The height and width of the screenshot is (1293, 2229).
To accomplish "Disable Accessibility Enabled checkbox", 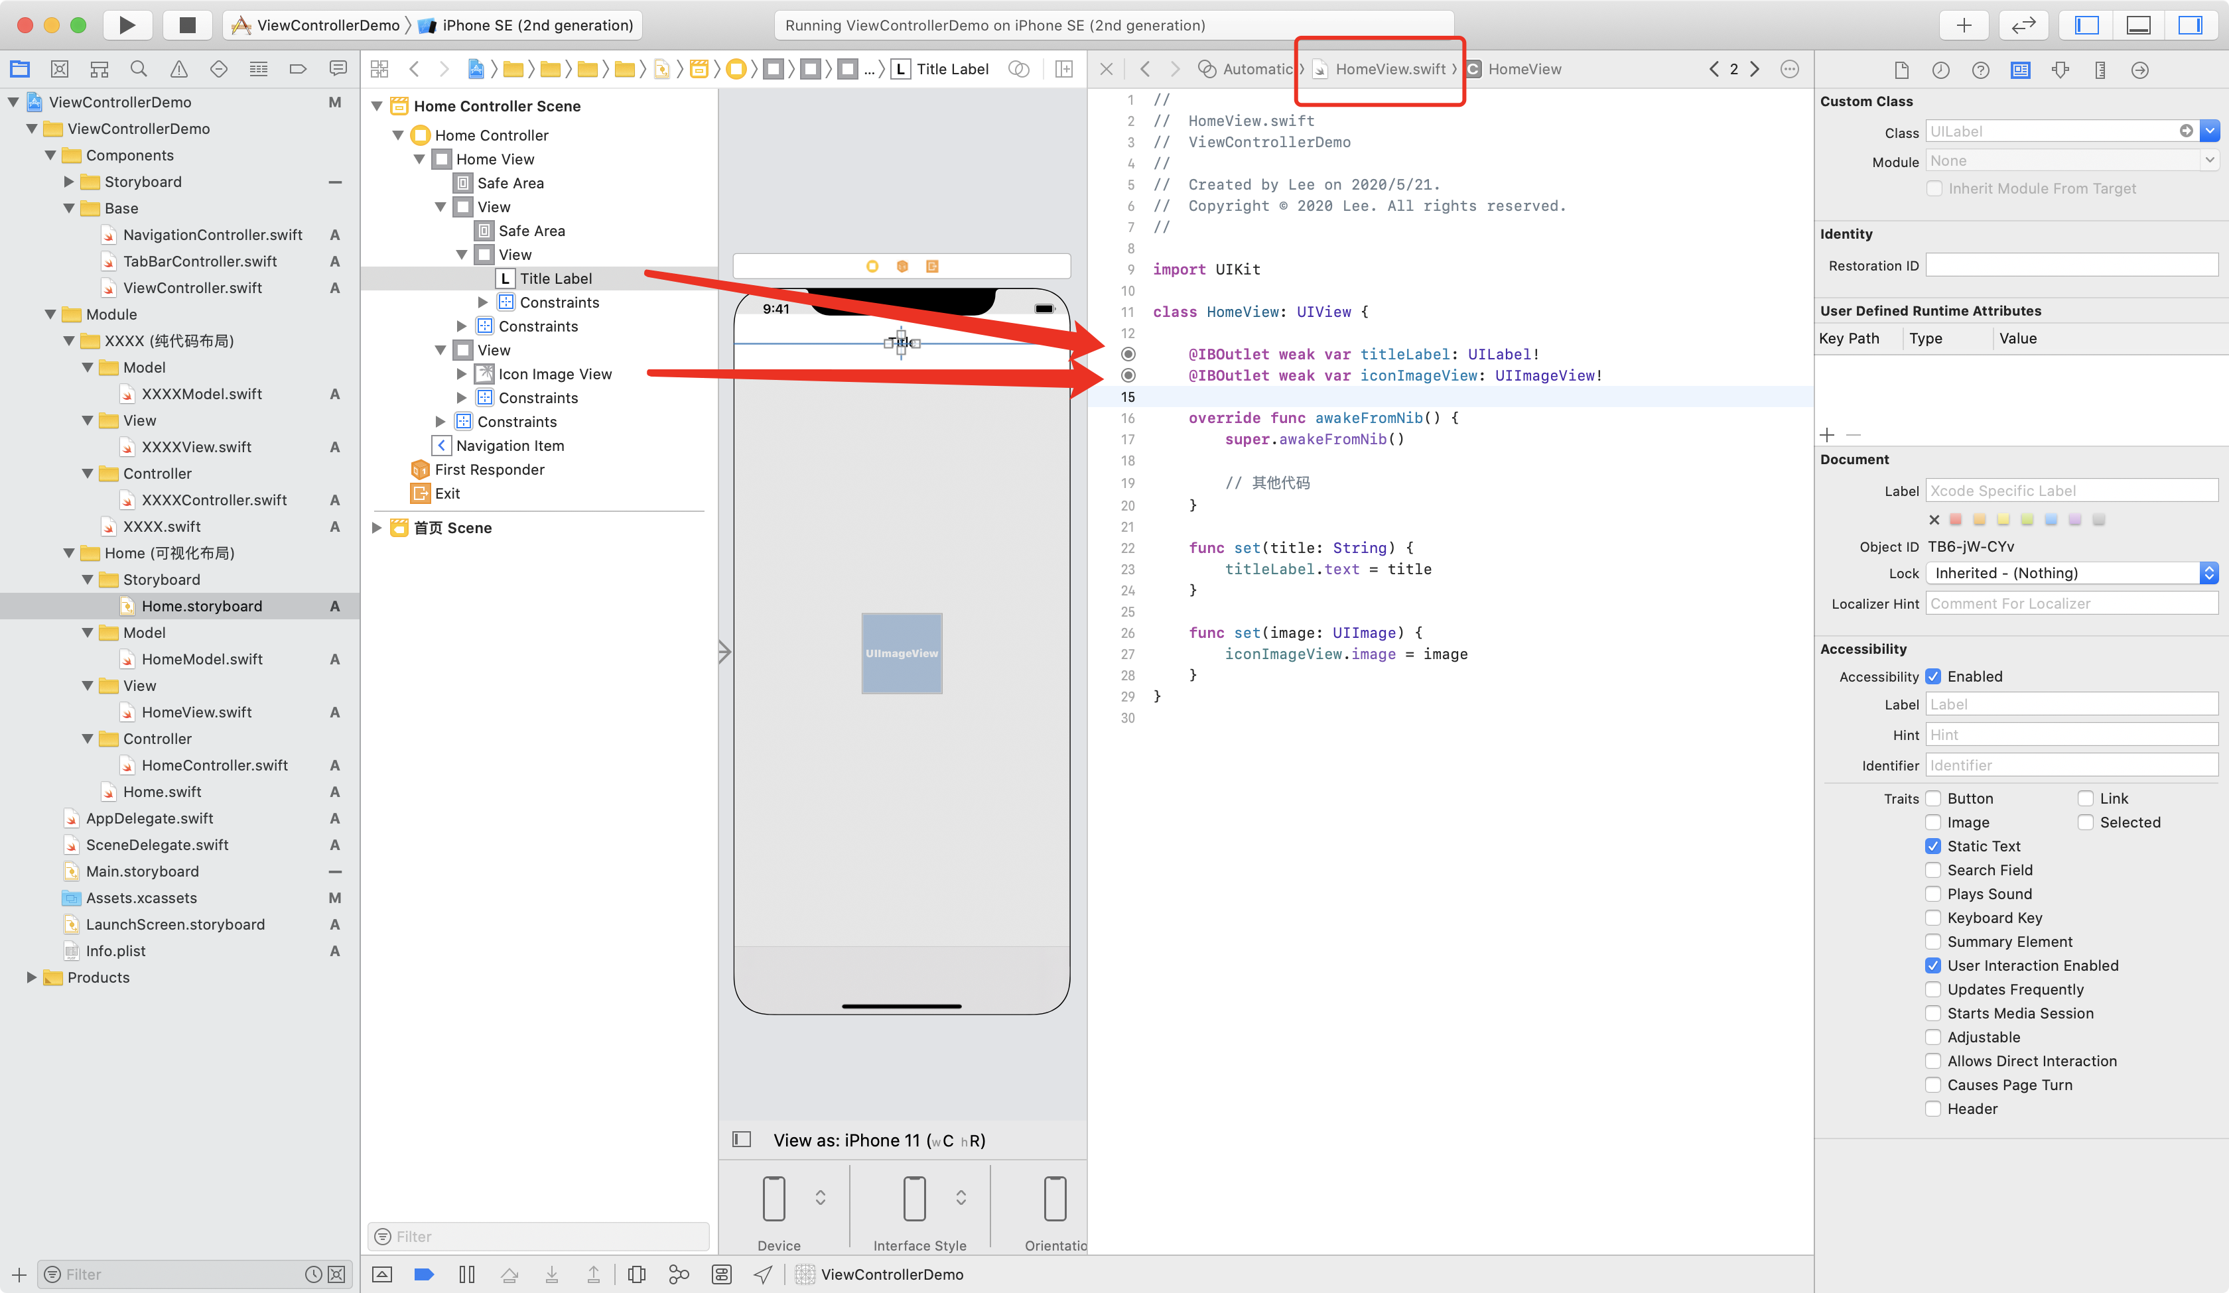I will point(1934,676).
